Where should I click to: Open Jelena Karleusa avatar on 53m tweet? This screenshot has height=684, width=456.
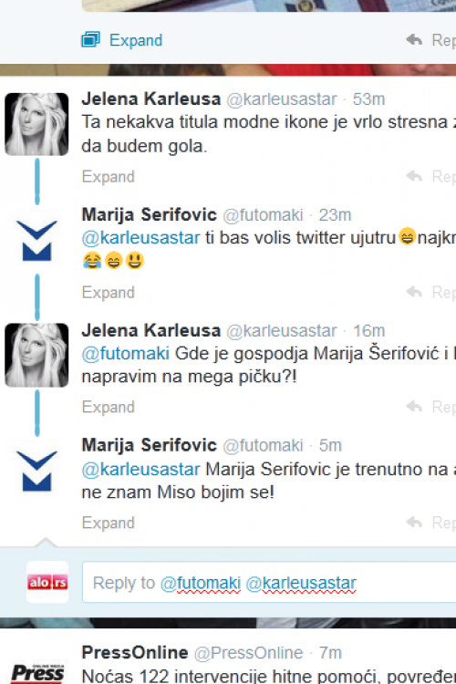click(36, 124)
